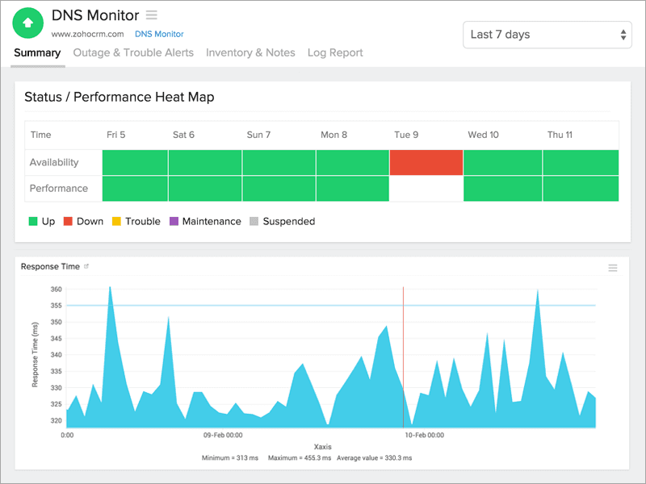
Task: Open the Outage & Trouble Alerts tab
Action: point(133,53)
